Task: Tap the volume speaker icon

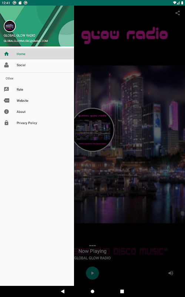Action: [x=171, y=273]
